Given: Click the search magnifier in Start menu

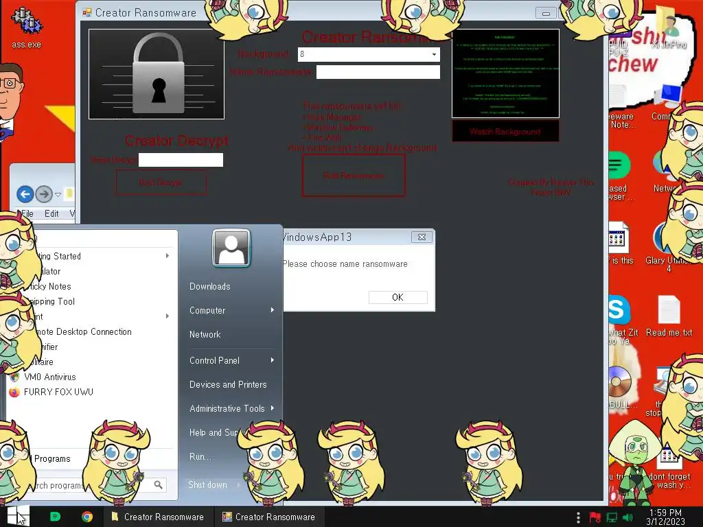Looking at the screenshot, I should [159, 484].
